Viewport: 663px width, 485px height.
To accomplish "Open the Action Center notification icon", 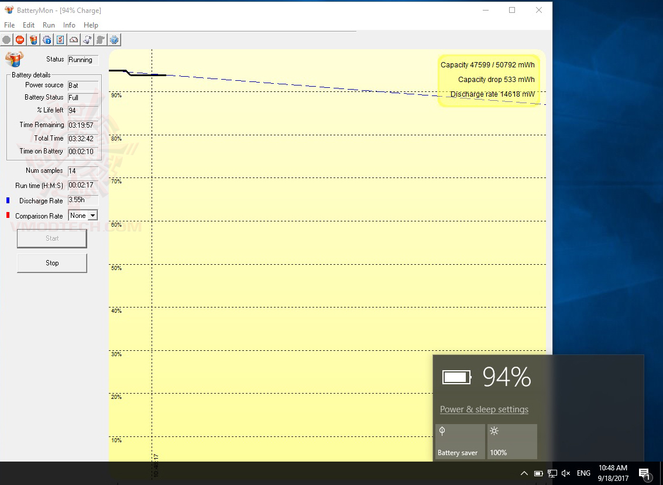I will (644, 473).
